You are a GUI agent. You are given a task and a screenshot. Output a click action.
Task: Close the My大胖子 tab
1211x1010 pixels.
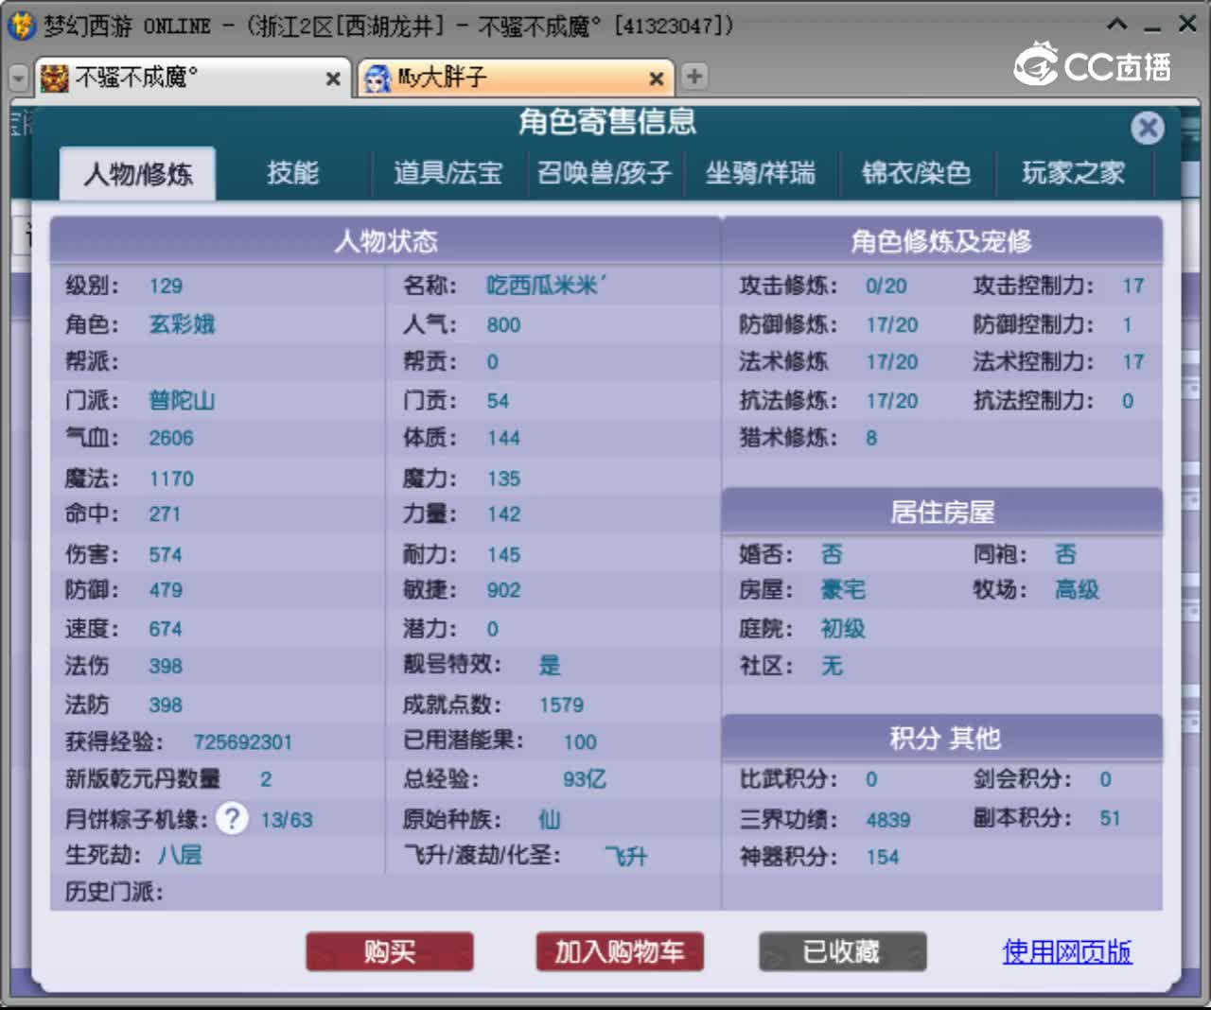coord(656,78)
